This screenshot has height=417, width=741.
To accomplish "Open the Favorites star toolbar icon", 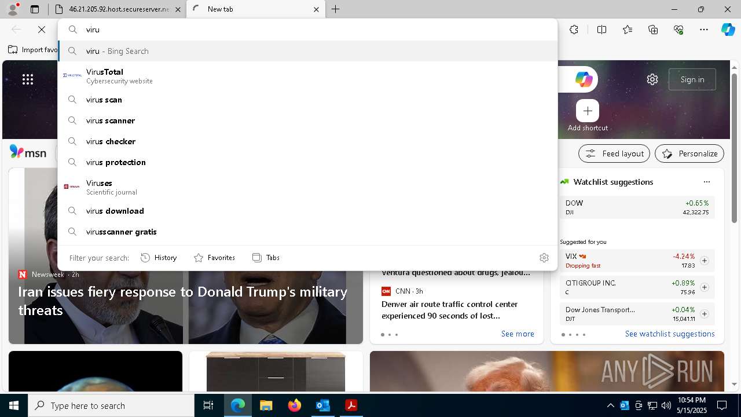I will point(628,30).
